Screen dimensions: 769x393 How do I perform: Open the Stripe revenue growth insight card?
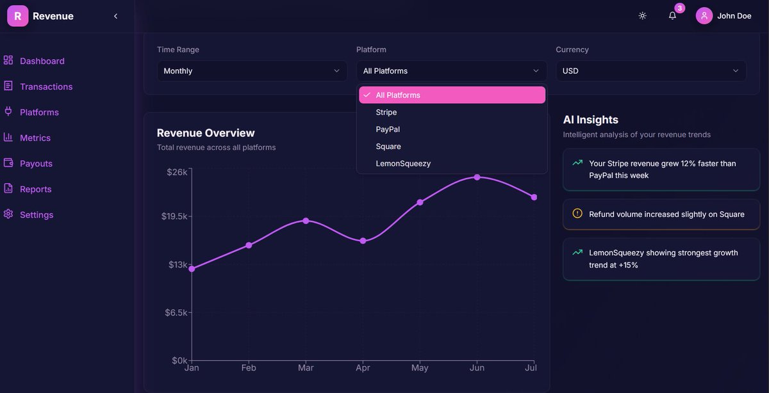coord(661,170)
